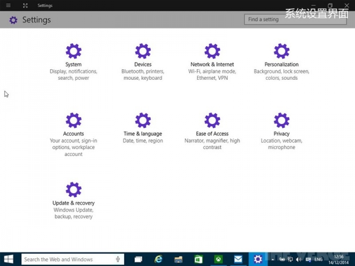Launch Internet Explorer from the taskbar
The image size is (355, 266).
click(158, 259)
